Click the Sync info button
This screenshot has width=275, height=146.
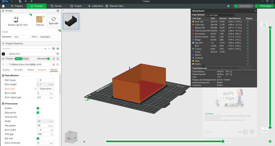click(x=54, y=21)
